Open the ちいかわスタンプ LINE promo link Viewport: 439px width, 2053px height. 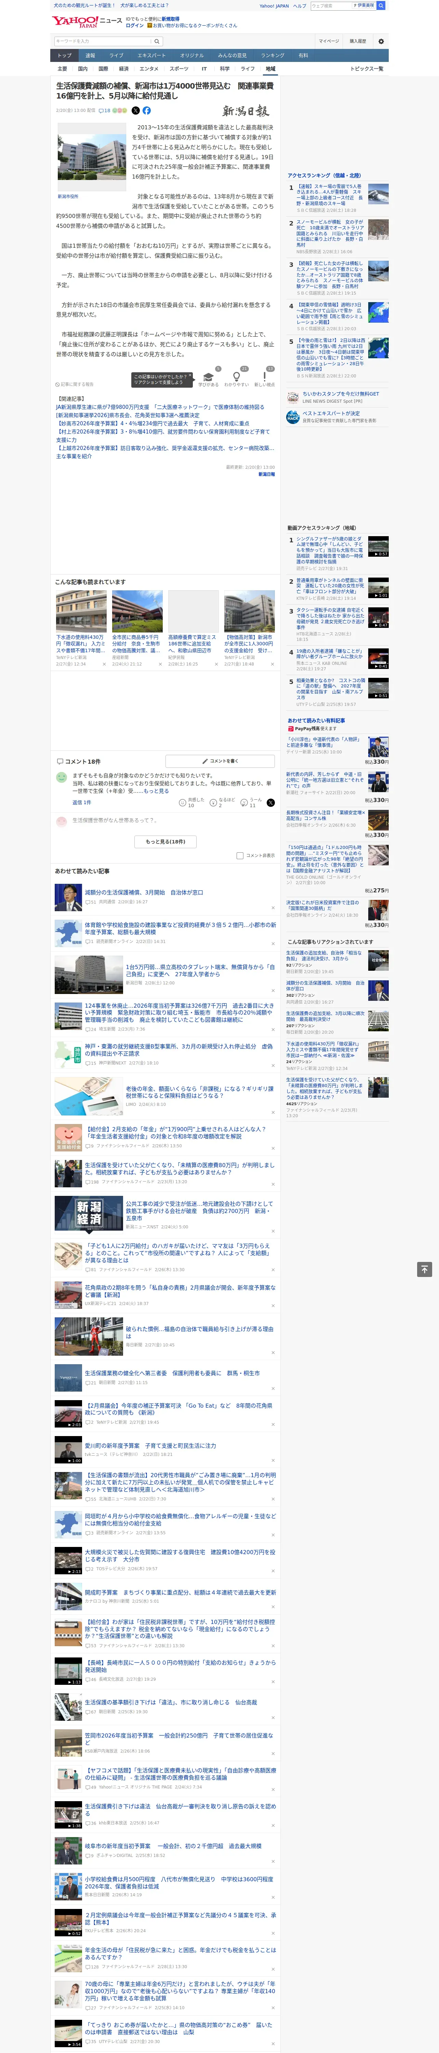click(341, 394)
